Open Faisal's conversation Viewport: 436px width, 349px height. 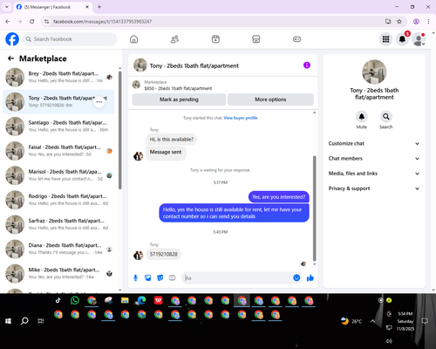[58, 151]
